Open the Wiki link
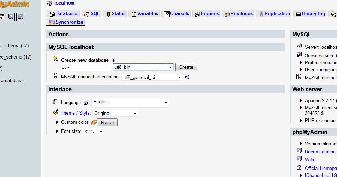Image resolution: width=337 pixels, height=177 pixels. 309,160
